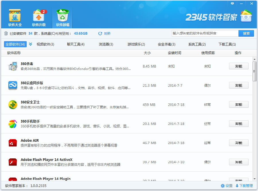Open settings via the gear icon
This screenshot has width=258, height=191.
point(223,186)
